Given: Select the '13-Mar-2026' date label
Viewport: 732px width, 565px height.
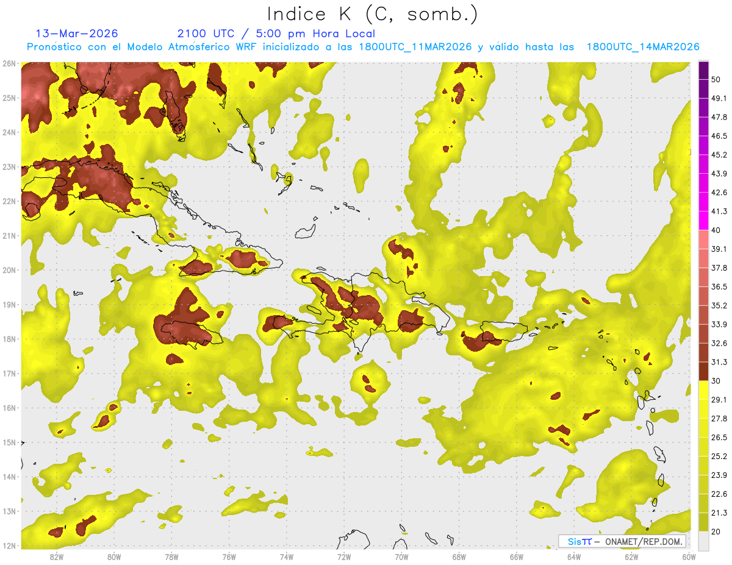Looking at the screenshot, I should coord(77,34).
